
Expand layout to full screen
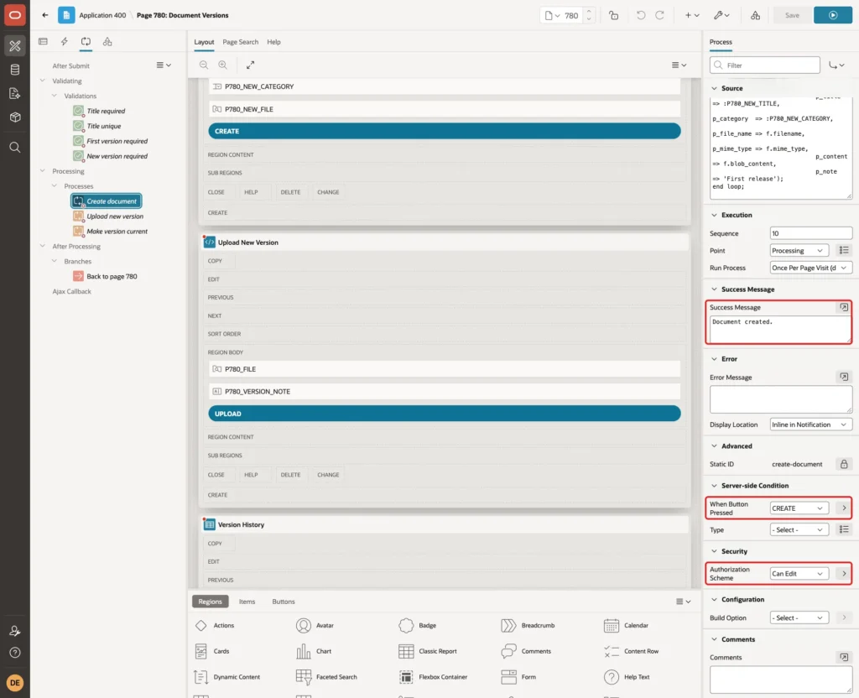[x=250, y=65]
